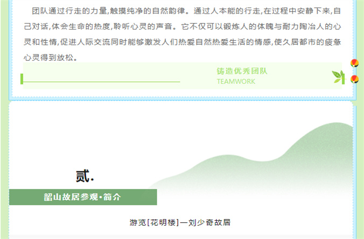Click the upper colorful ball icon on right edge
364x239 pixels.
point(354,64)
